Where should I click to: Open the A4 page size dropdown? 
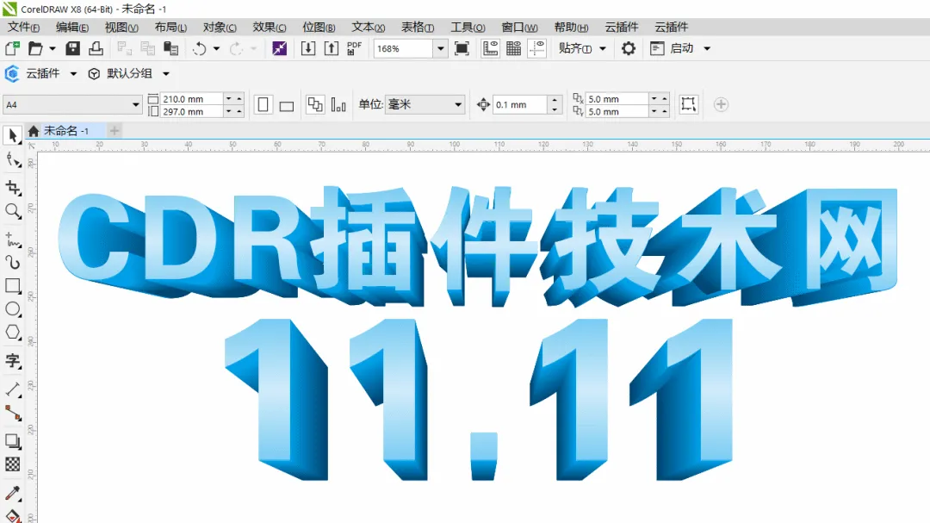pyautogui.click(x=136, y=105)
